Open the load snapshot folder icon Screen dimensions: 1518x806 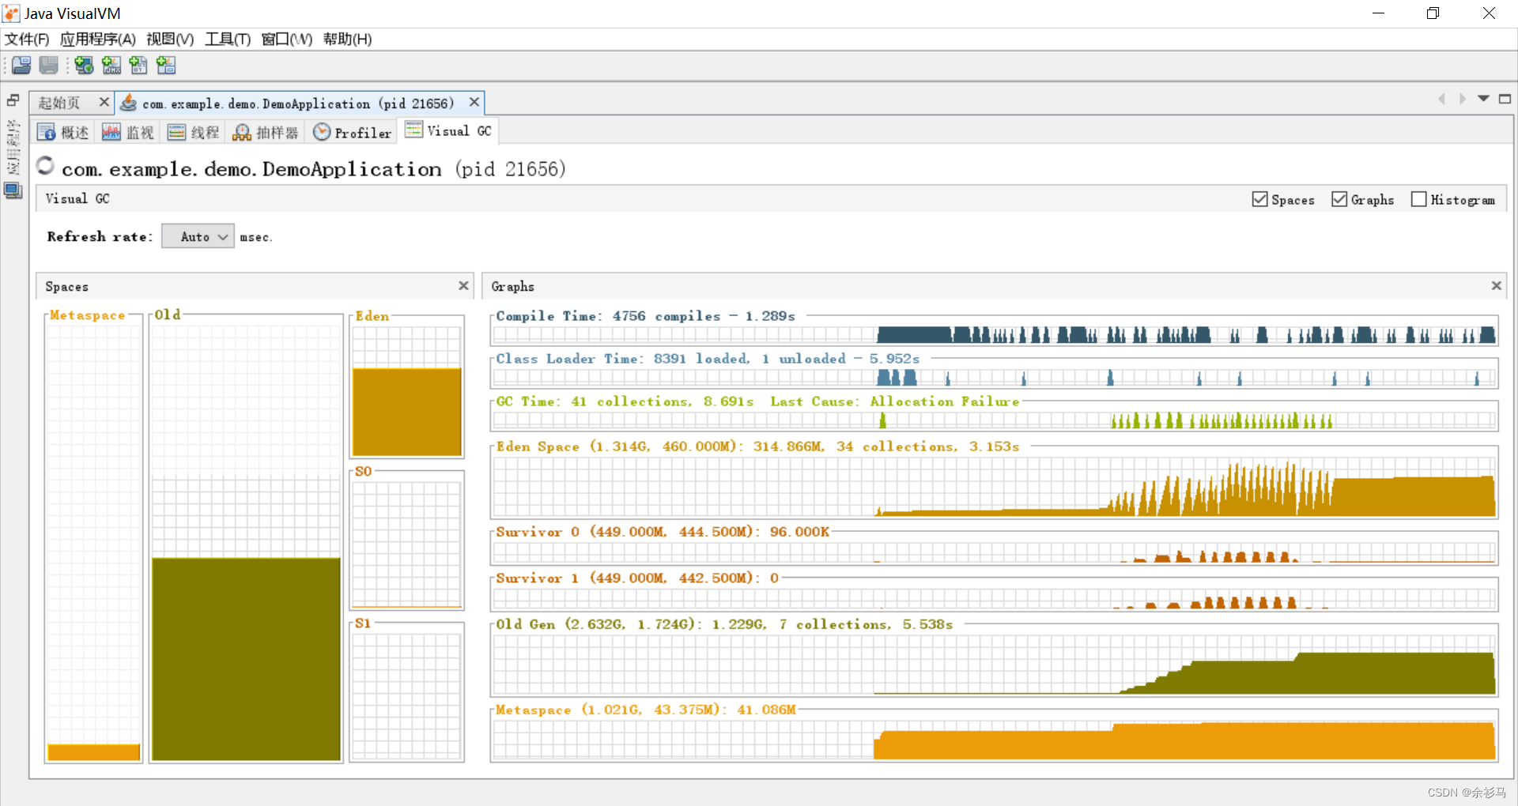pos(21,65)
